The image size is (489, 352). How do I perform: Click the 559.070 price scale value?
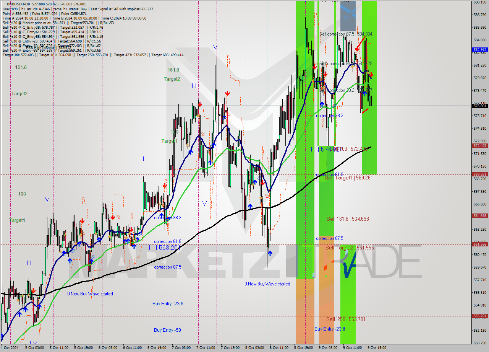click(x=480, y=267)
